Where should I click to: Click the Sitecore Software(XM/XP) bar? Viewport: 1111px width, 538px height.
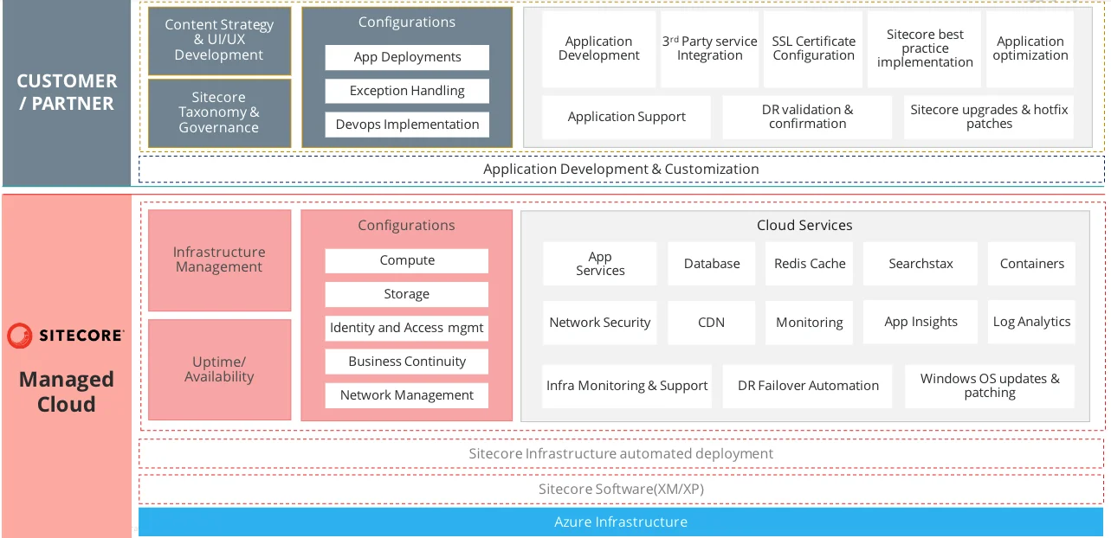click(621, 489)
